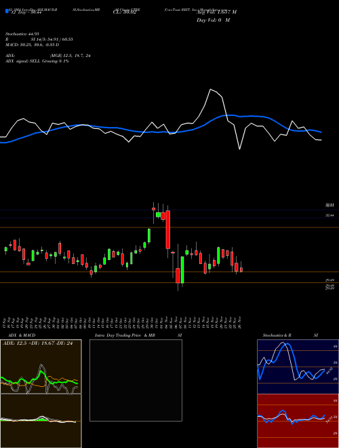Open the blue Stochastics chart panel

pyautogui.click(x=298, y=367)
